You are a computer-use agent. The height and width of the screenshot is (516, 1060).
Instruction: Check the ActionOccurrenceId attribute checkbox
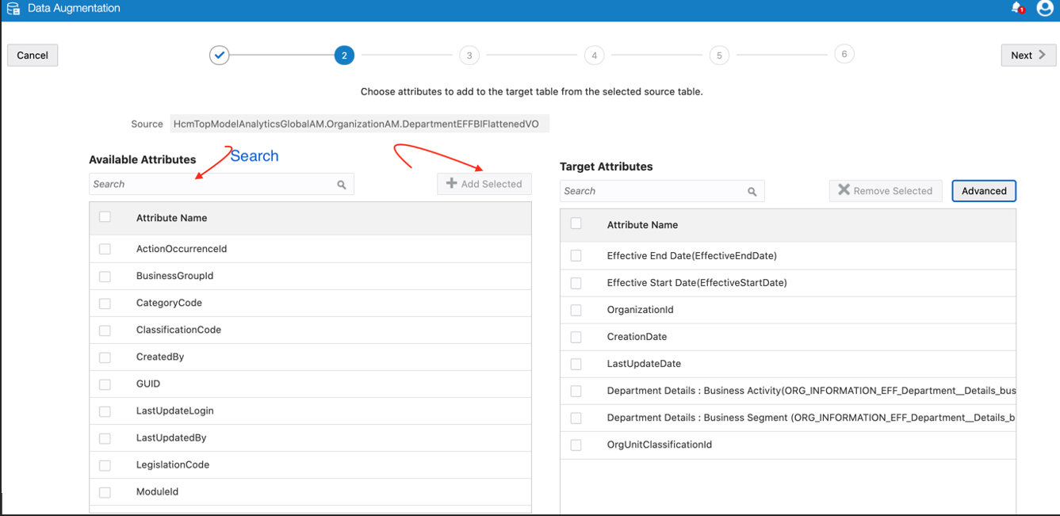105,249
